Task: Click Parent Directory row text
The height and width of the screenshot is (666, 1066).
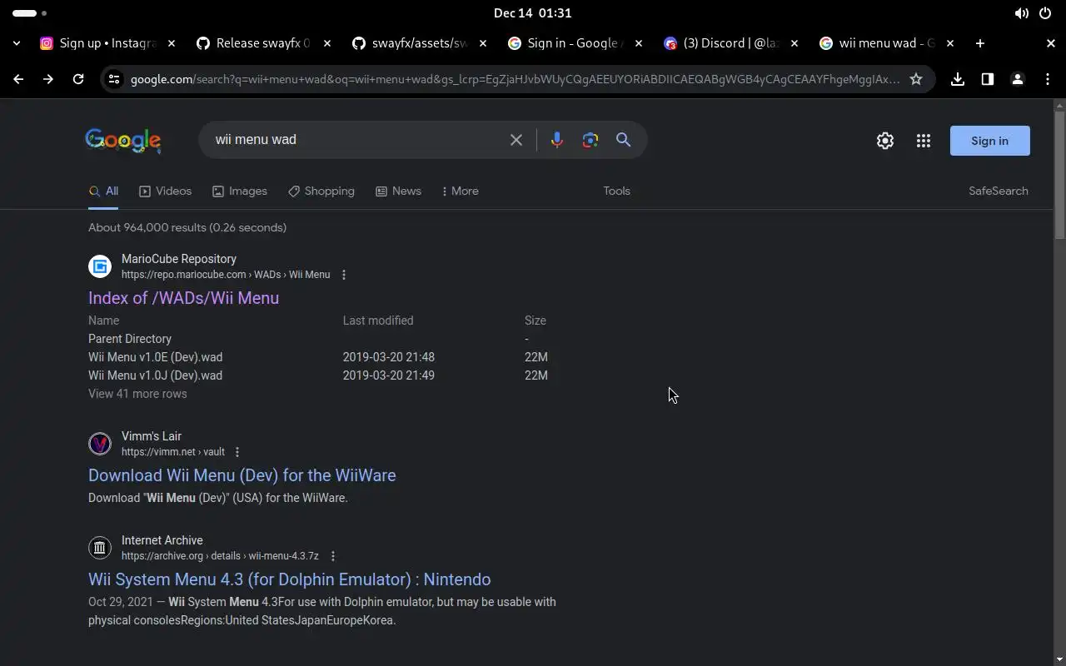Action: (130, 339)
